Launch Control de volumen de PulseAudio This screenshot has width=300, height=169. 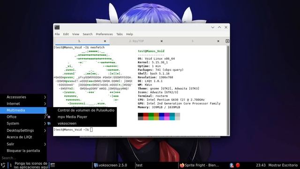coord(82,110)
